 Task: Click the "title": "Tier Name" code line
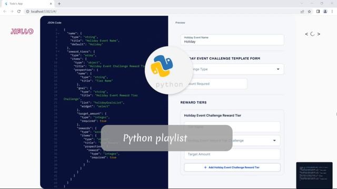[x=96, y=81]
